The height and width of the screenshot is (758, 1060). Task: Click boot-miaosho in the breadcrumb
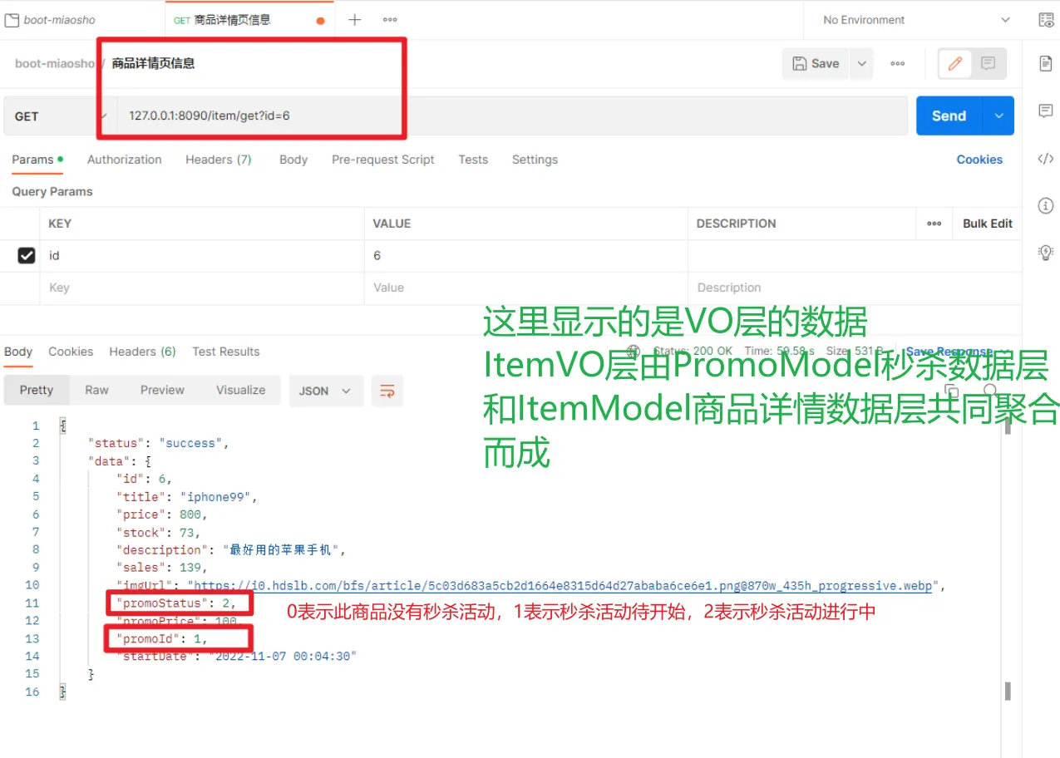click(x=55, y=63)
